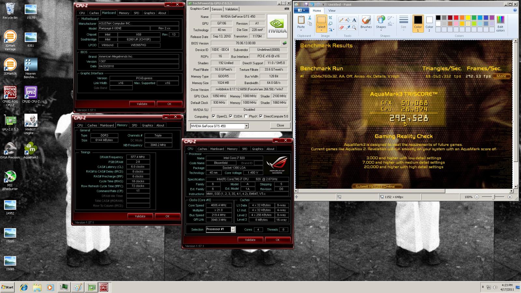
Task: Open Caches tab in CPU-Z Memory window
Action: point(92,125)
